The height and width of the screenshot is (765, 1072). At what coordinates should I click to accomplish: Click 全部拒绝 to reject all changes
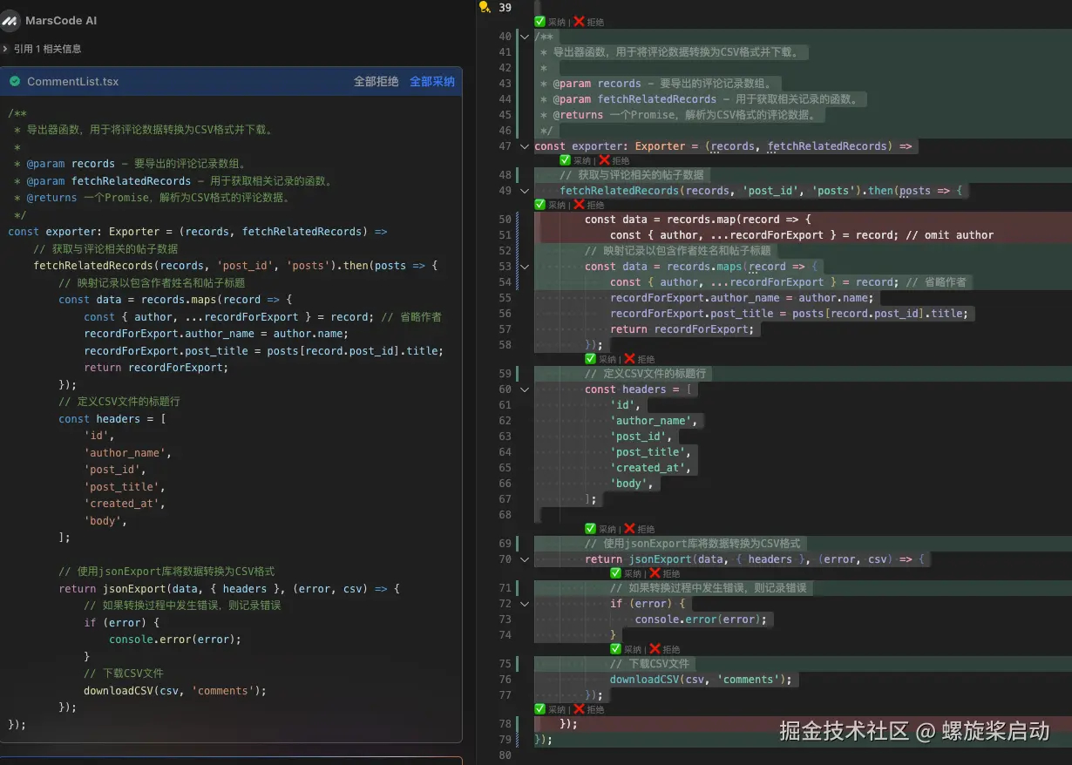tap(376, 81)
